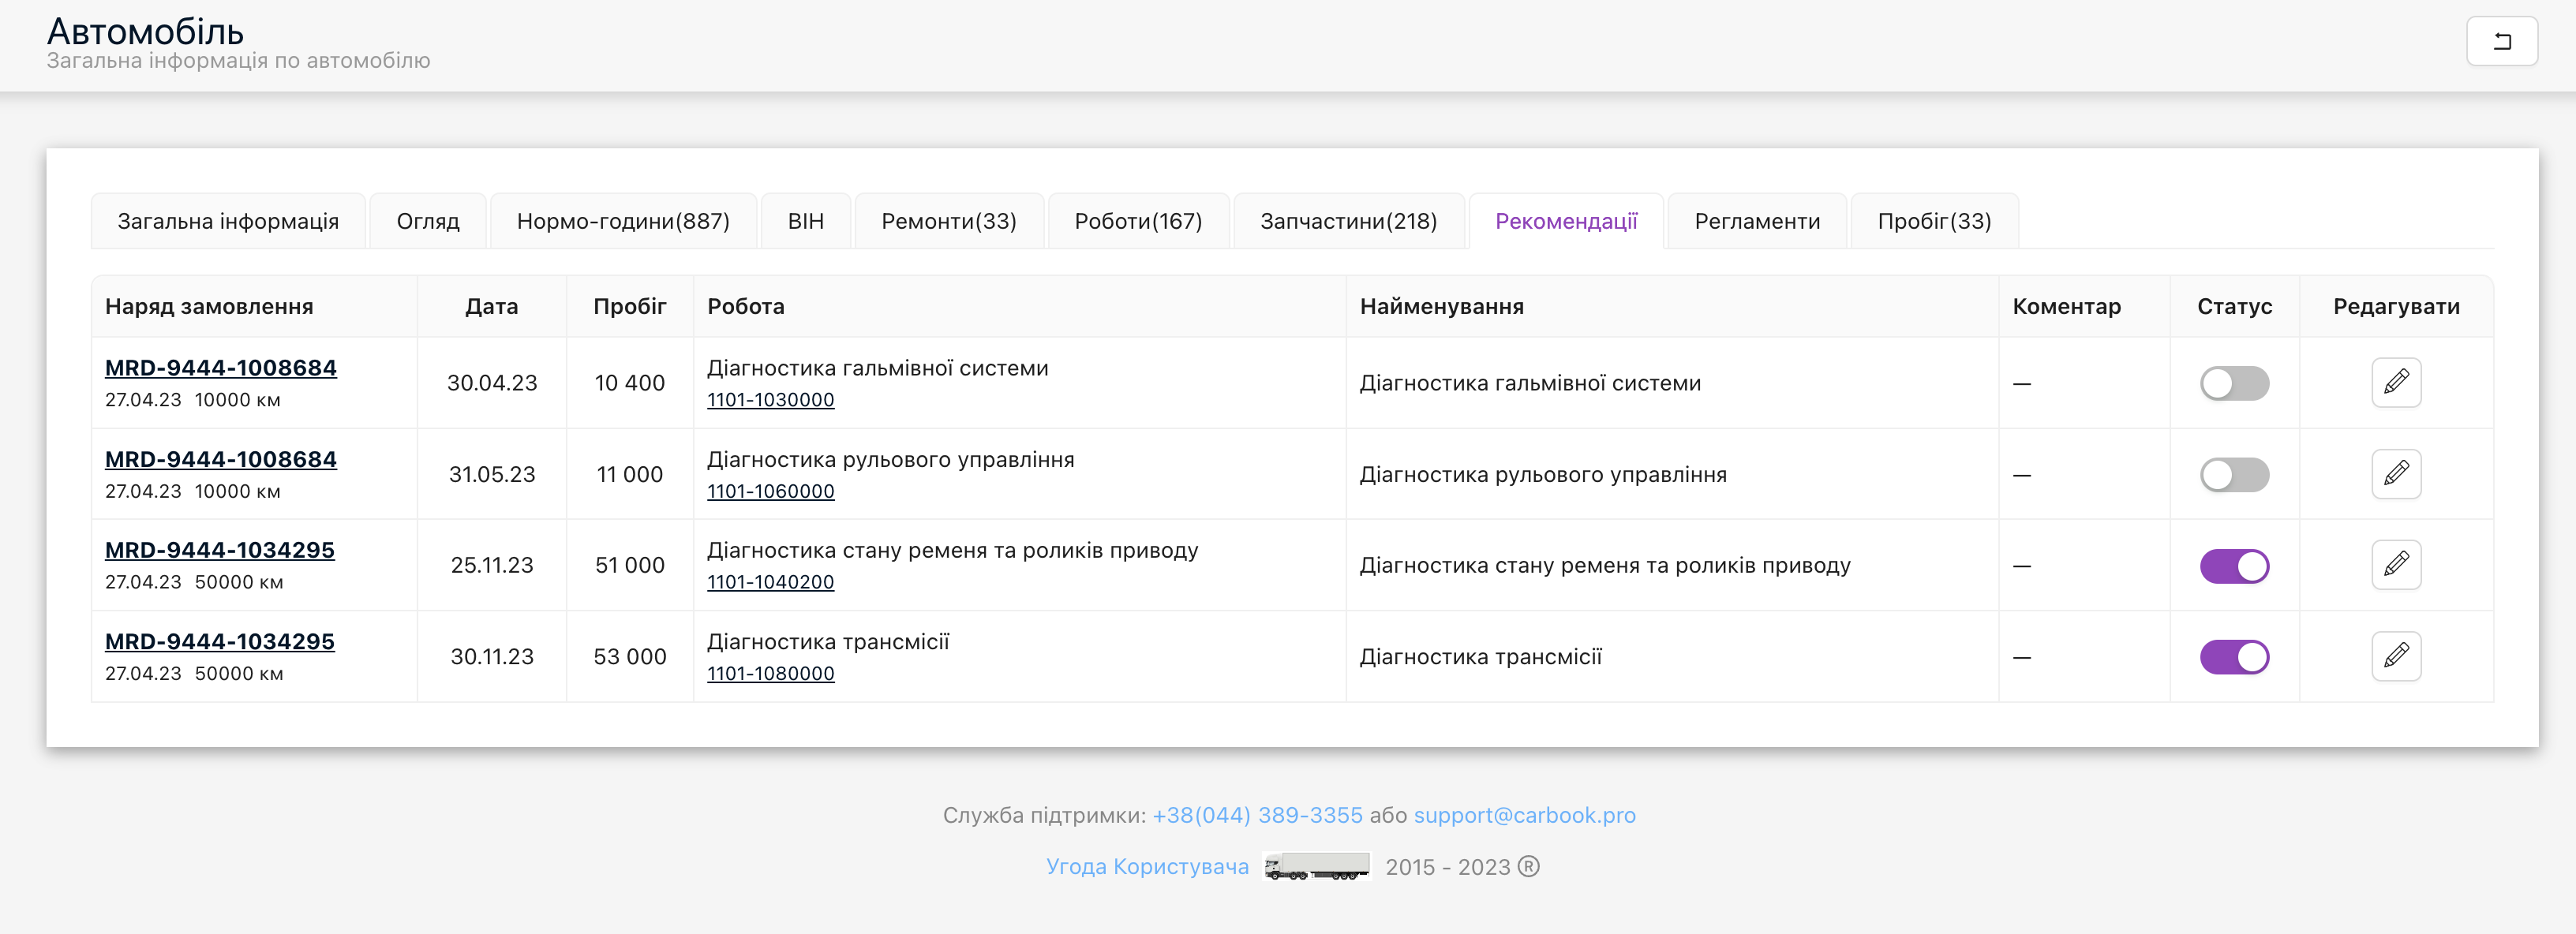Enable status for Діагностика рульового управління

tap(2234, 475)
